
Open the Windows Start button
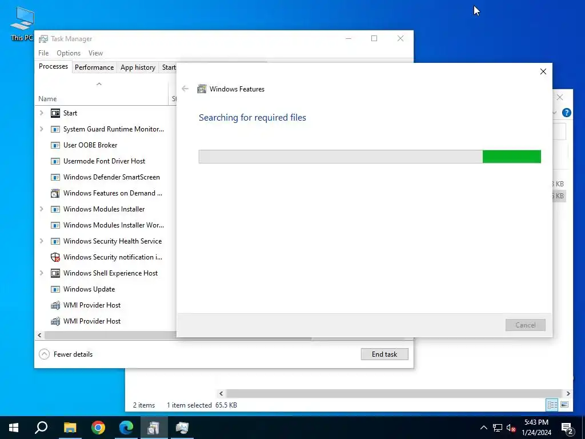(x=14, y=428)
